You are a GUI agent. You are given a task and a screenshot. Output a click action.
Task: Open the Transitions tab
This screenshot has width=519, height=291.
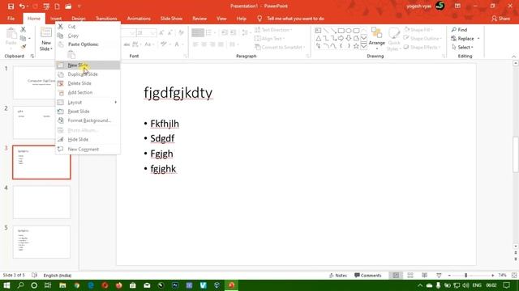tap(106, 19)
